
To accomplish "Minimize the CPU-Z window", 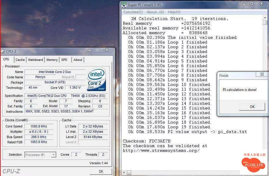I will click(90, 50).
